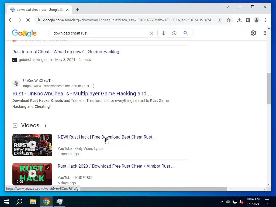
Task: Click 'YouTube · KUDELSKI' text
Action: click(x=75, y=178)
